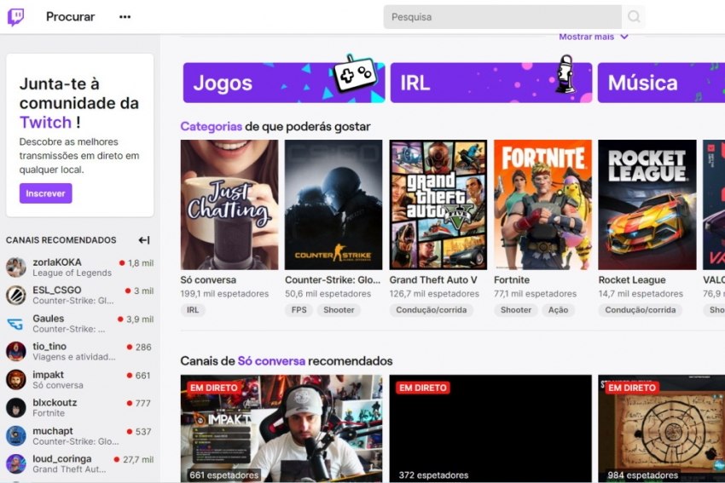Image resolution: width=725 pixels, height=483 pixels.
Task: Open the Fortnite title link
Action: pyautogui.click(x=512, y=279)
